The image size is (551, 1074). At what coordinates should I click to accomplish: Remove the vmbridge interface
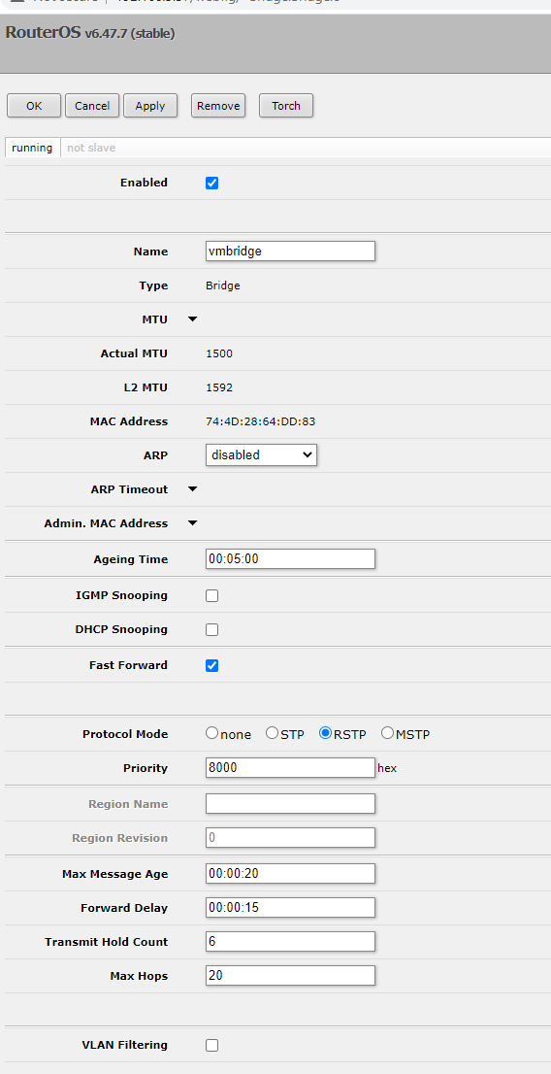[218, 106]
